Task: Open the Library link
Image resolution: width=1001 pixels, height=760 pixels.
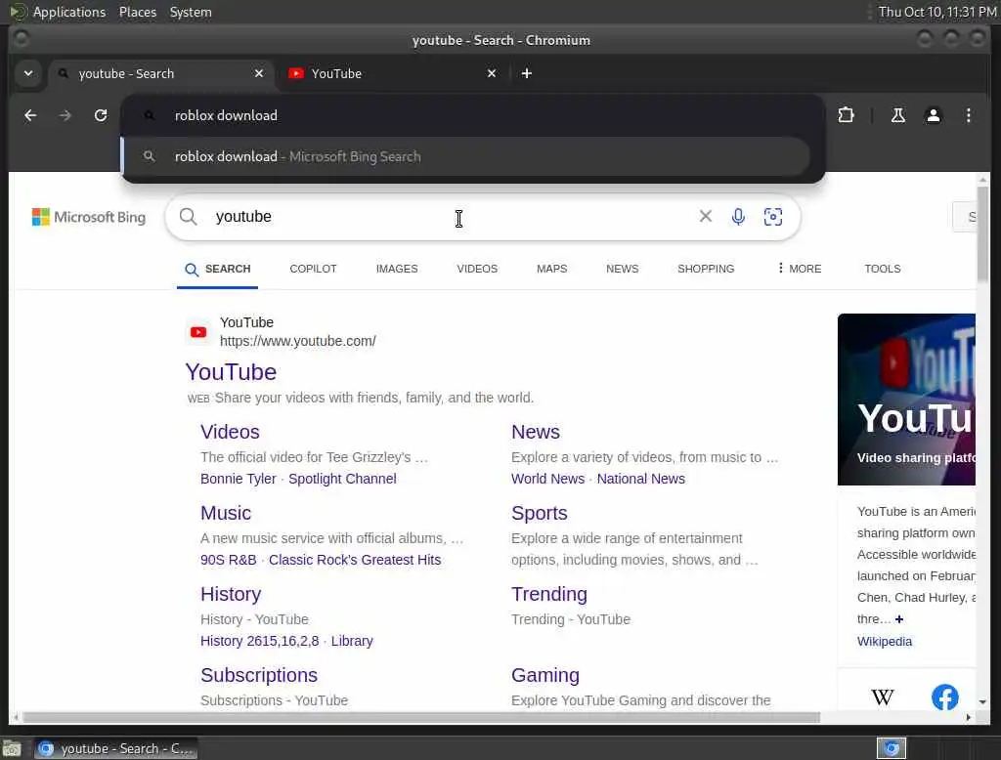Action: point(352,641)
